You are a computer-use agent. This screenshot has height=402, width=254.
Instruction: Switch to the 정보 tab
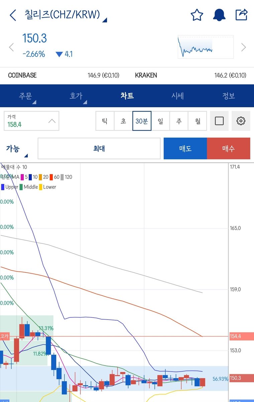click(229, 96)
